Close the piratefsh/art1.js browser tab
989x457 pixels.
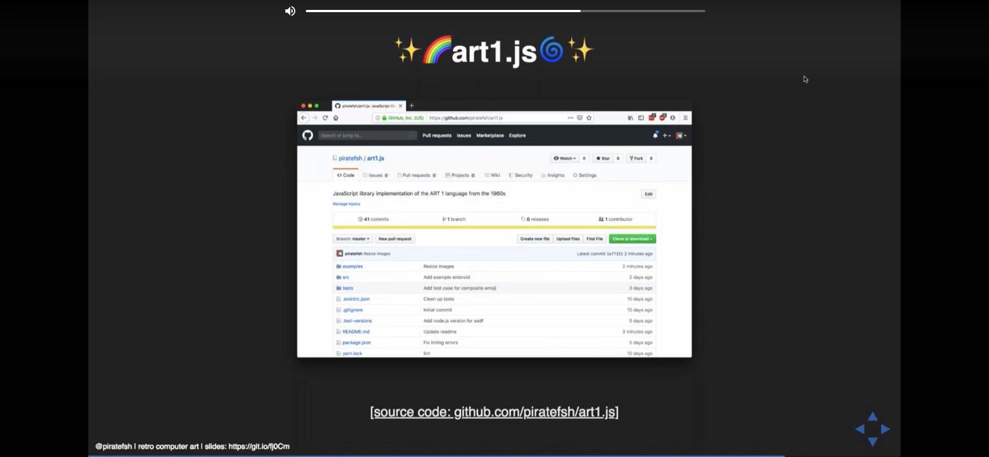click(x=401, y=105)
